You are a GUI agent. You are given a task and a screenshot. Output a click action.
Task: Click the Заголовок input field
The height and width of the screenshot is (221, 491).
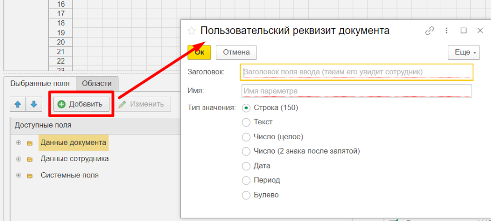pos(357,72)
